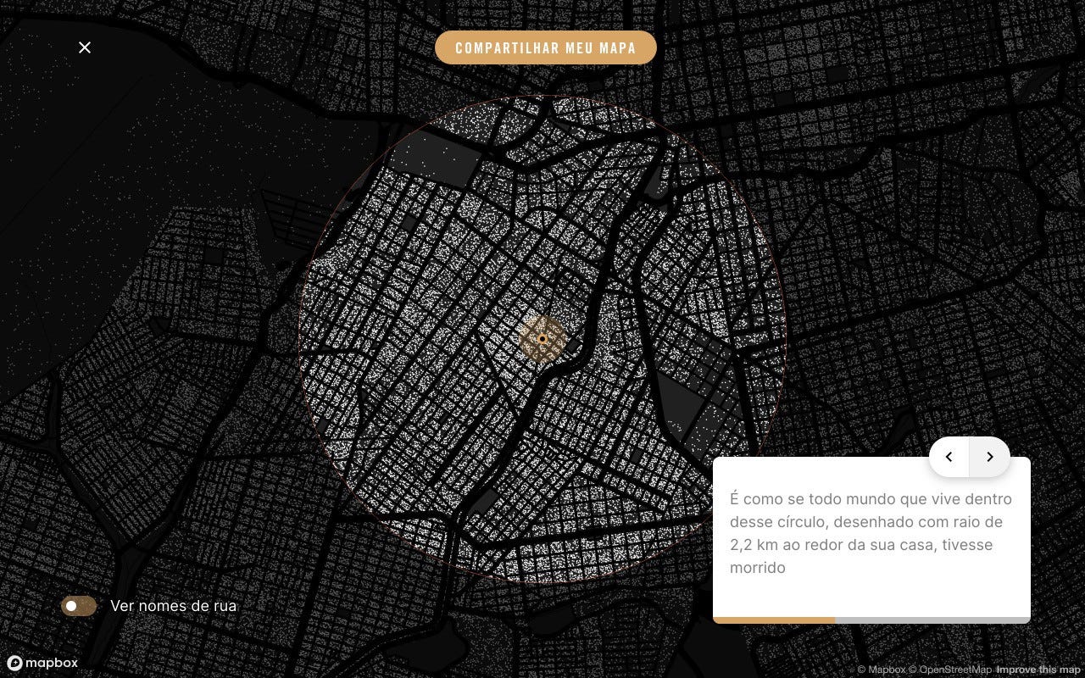The height and width of the screenshot is (678, 1085).
Task: Click the dark park block at the circle's upper left
Action: click(445, 163)
